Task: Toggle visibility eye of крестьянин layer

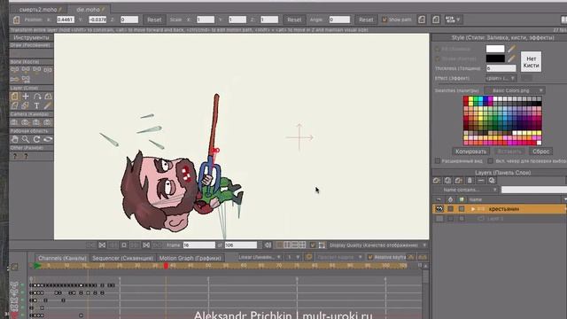Action: tap(439, 209)
